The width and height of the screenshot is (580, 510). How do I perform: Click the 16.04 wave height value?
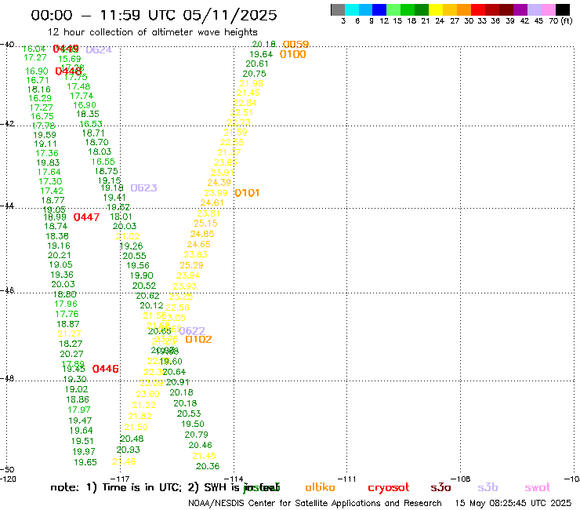pyautogui.click(x=34, y=49)
